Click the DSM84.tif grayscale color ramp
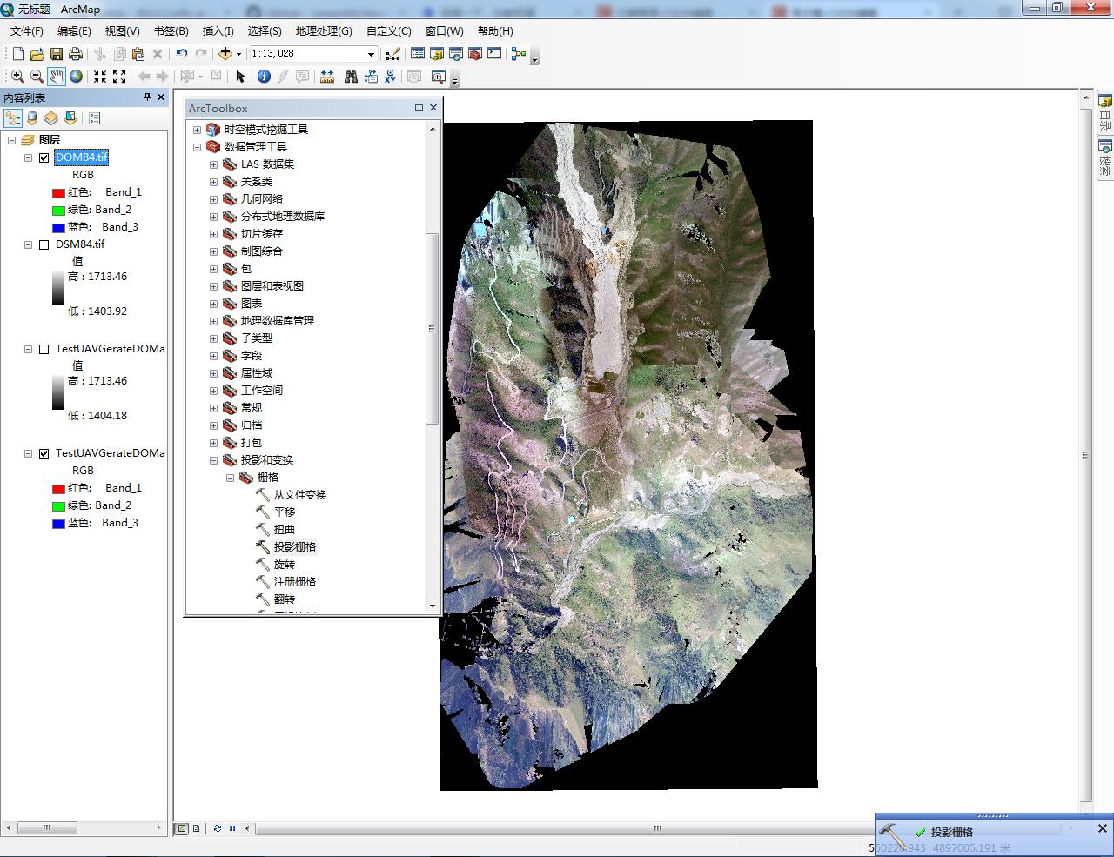The height and width of the screenshot is (857, 1114). (x=57, y=288)
